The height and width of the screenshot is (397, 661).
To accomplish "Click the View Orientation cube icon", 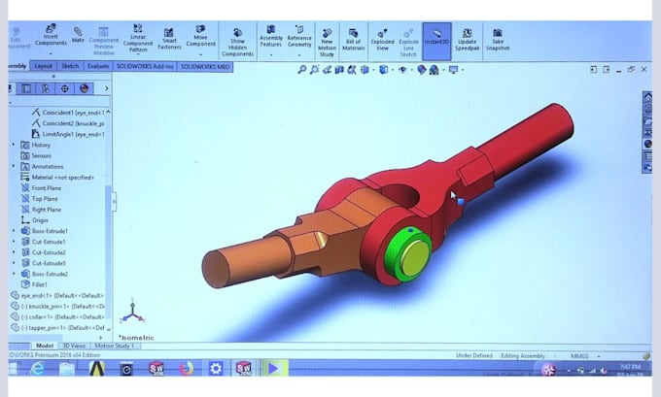I will (x=365, y=70).
